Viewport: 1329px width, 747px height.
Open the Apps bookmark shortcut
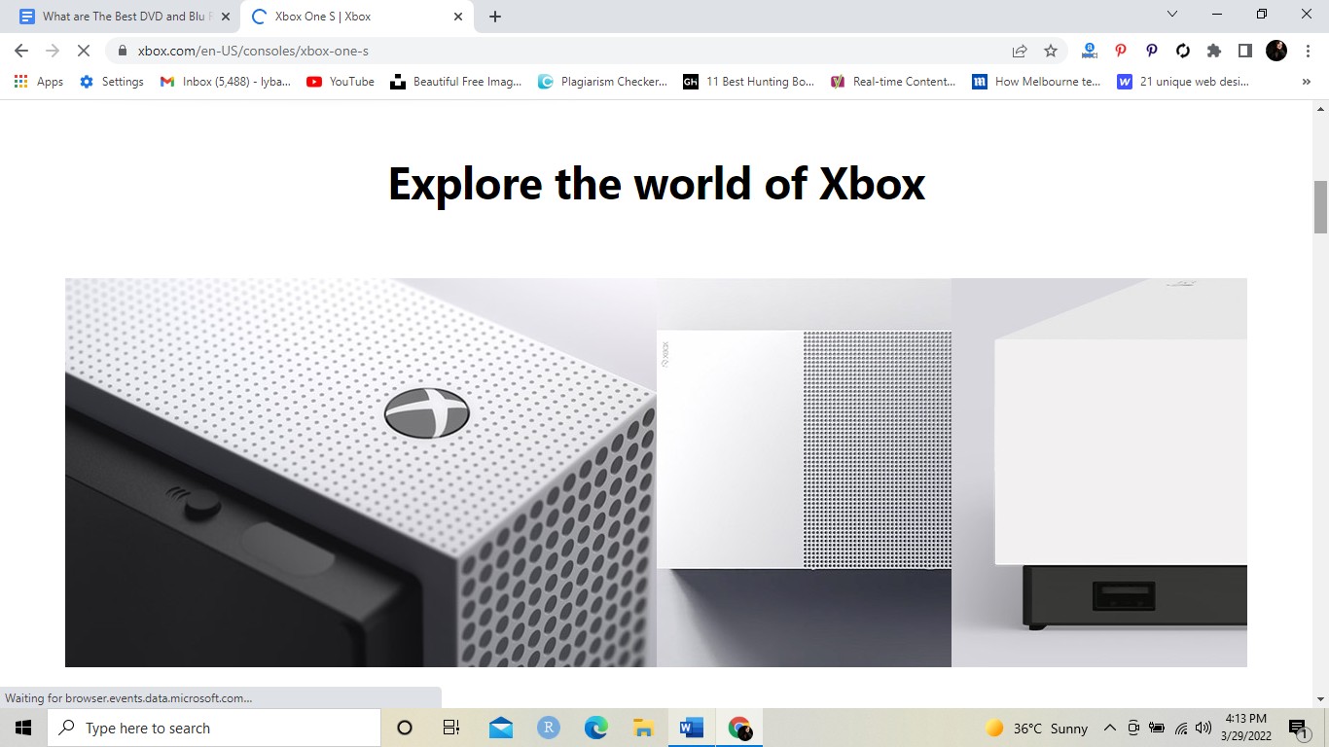click(x=39, y=82)
